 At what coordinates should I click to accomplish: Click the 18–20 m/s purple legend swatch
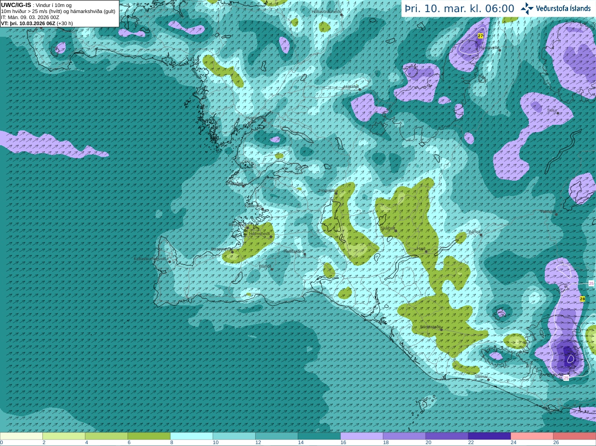click(404, 436)
